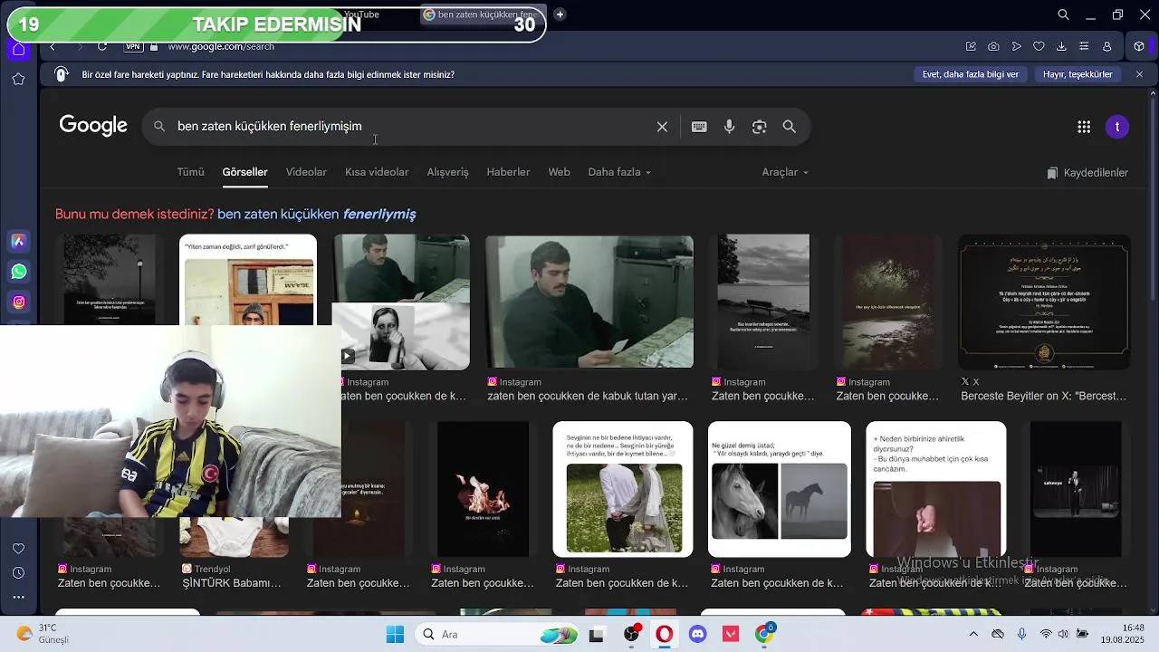This screenshot has height=652, width=1159.
Task: Open Opera from the taskbar
Action: click(x=665, y=635)
